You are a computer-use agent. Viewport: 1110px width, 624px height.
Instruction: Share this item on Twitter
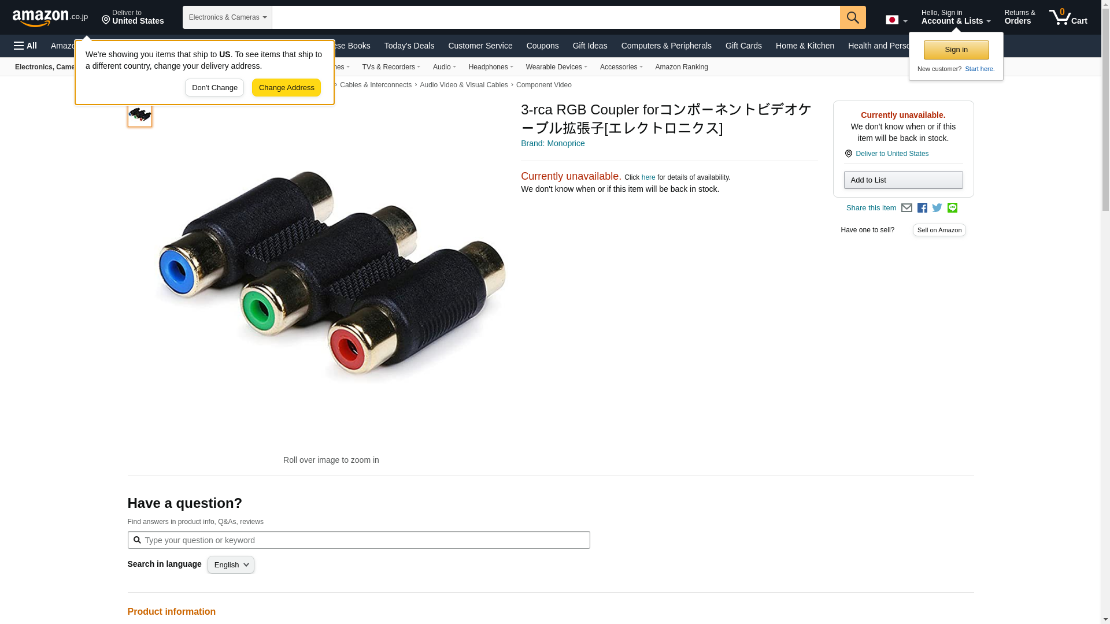pos(937,208)
